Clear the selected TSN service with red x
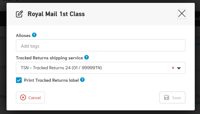200x114 pixels. click(173, 68)
